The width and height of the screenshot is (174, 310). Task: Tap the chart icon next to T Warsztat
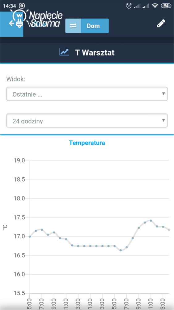[x=64, y=52]
